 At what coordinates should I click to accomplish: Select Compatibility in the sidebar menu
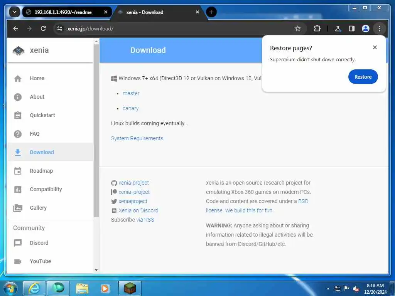pyautogui.click(x=51, y=189)
